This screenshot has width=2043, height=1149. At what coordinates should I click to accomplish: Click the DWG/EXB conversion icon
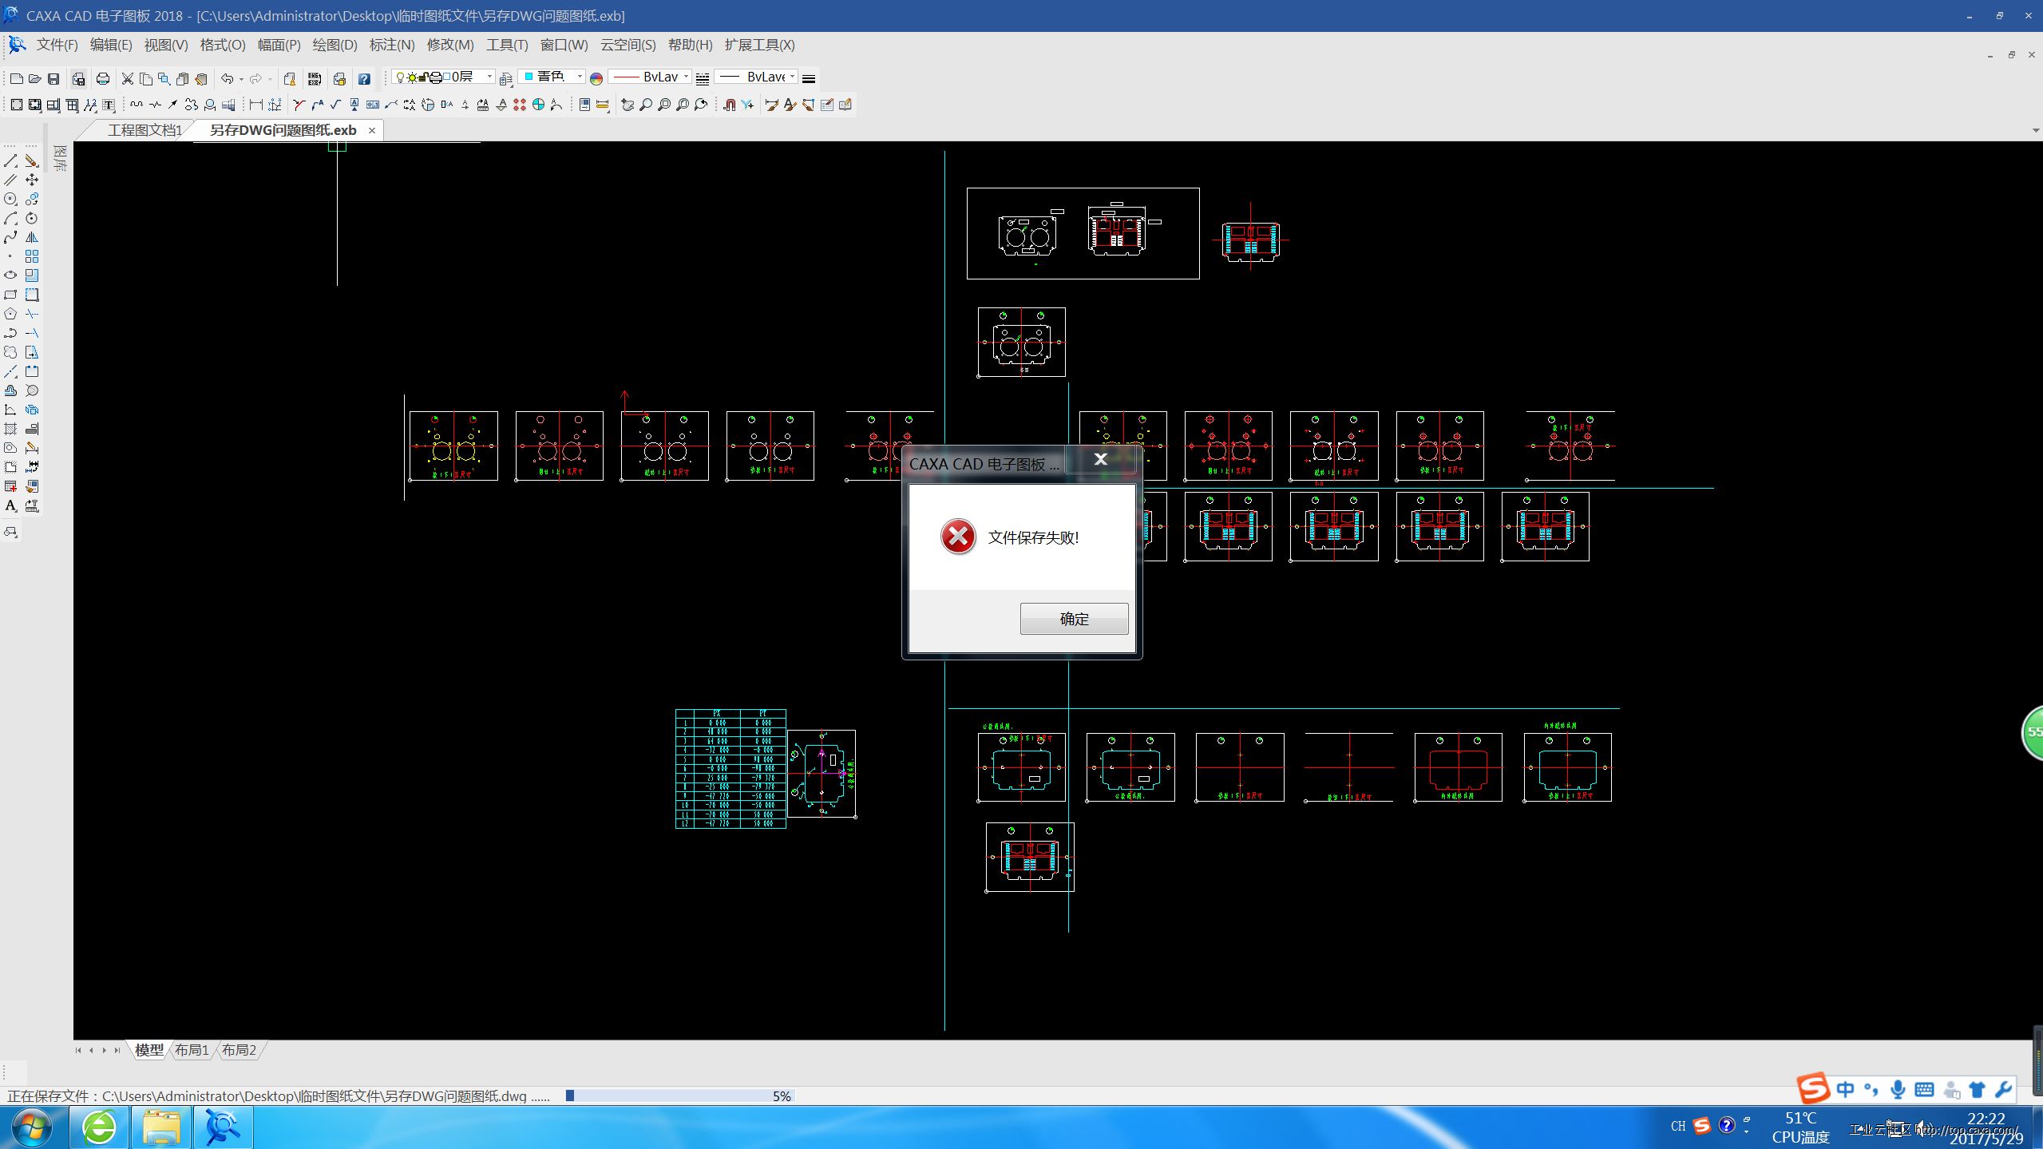(315, 78)
